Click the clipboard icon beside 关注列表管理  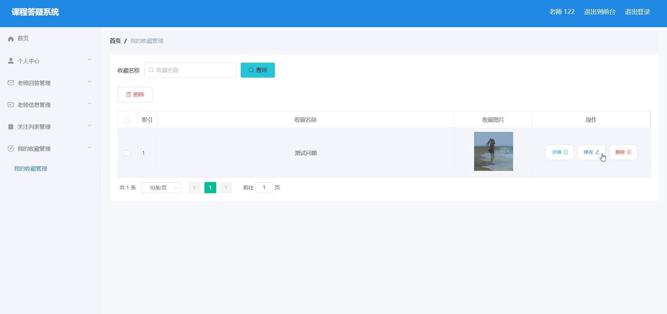point(11,127)
